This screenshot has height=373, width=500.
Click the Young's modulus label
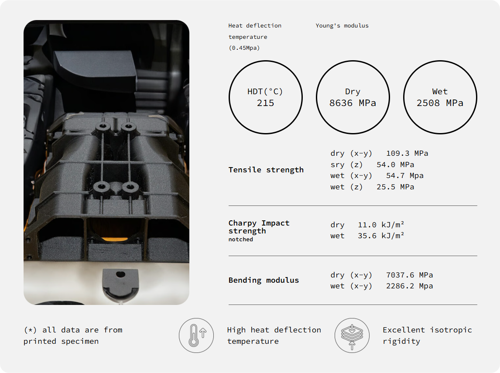pos(342,26)
